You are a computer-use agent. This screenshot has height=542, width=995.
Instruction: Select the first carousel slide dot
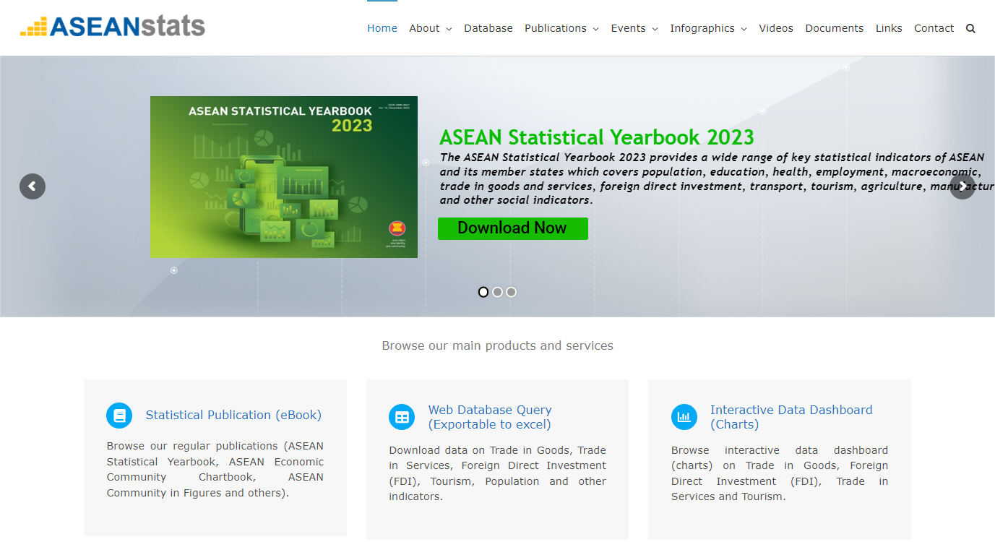tap(483, 292)
